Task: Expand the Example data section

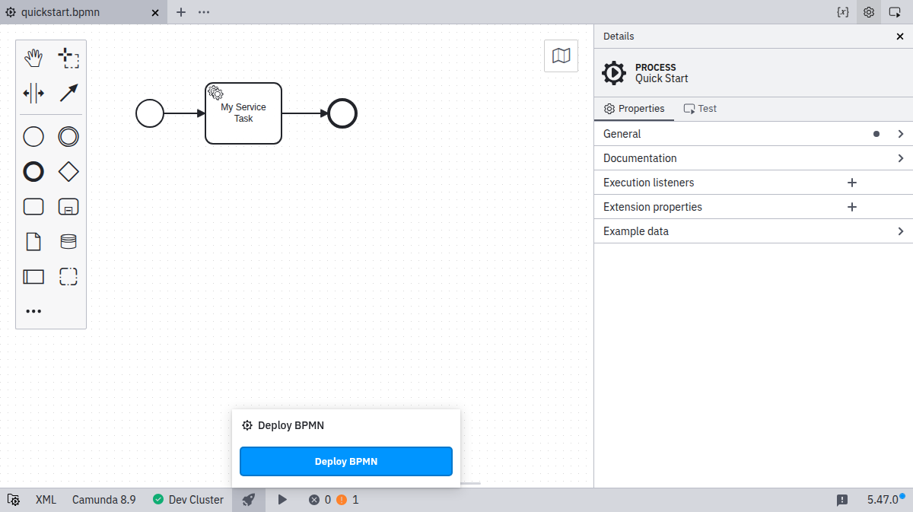Action: pos(753,231)
